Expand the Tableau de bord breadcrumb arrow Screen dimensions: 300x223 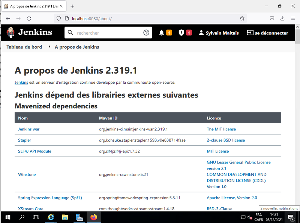click(x=49, y=47)
